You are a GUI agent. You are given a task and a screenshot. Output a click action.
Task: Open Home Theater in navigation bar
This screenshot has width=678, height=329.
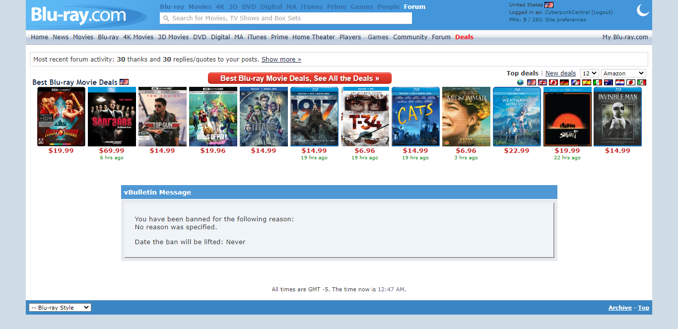314,37
